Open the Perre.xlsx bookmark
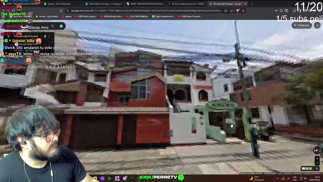 pyautogui.click(x=21, y=16)
